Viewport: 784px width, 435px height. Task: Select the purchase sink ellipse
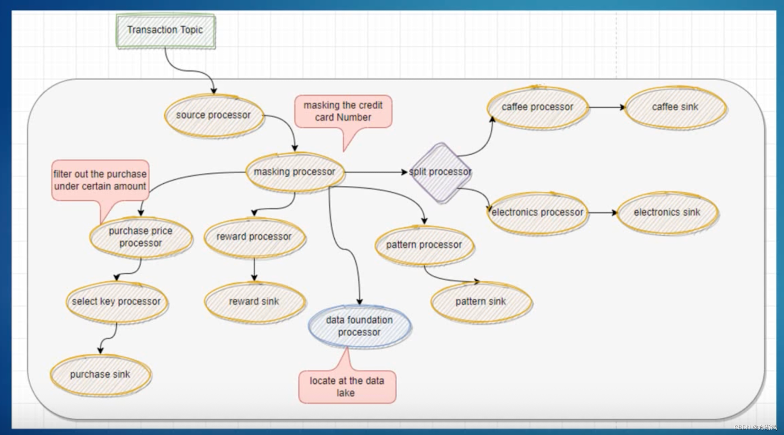pyautogui.click(x=100, y=375)
